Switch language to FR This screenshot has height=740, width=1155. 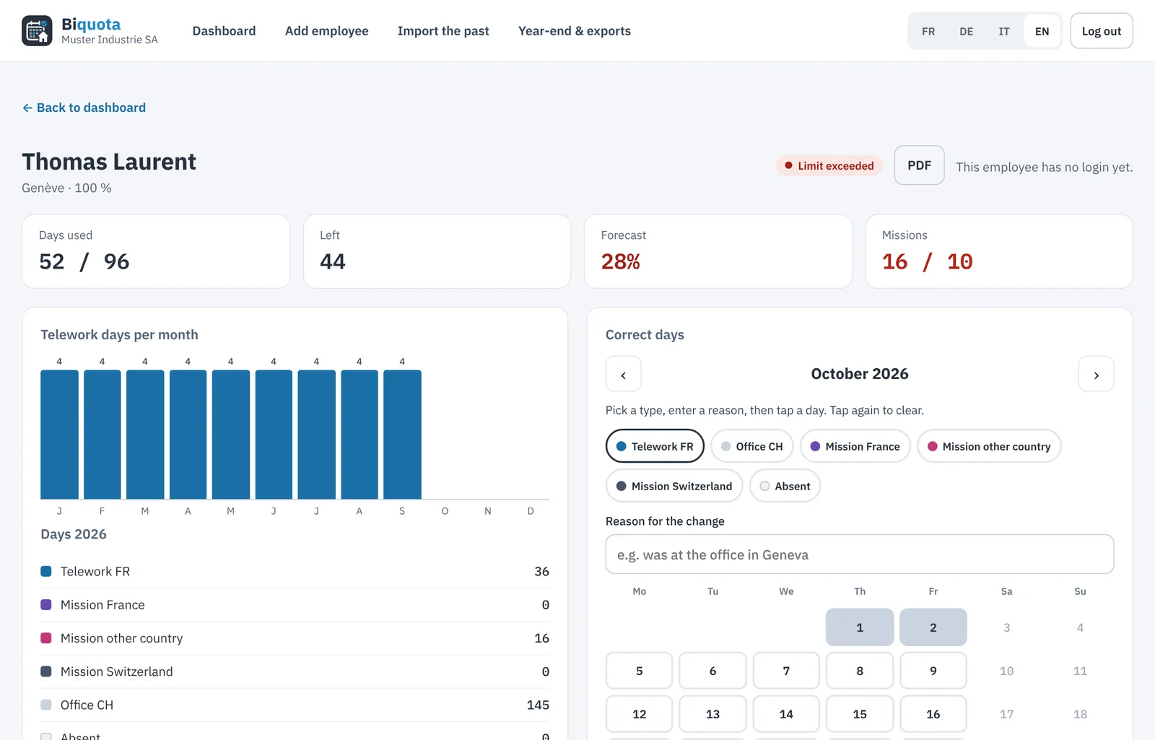coord(928,31)
